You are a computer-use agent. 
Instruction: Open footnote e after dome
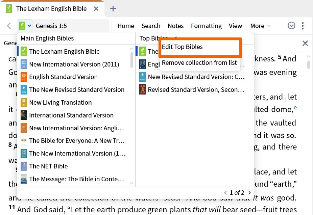[295, 108]
